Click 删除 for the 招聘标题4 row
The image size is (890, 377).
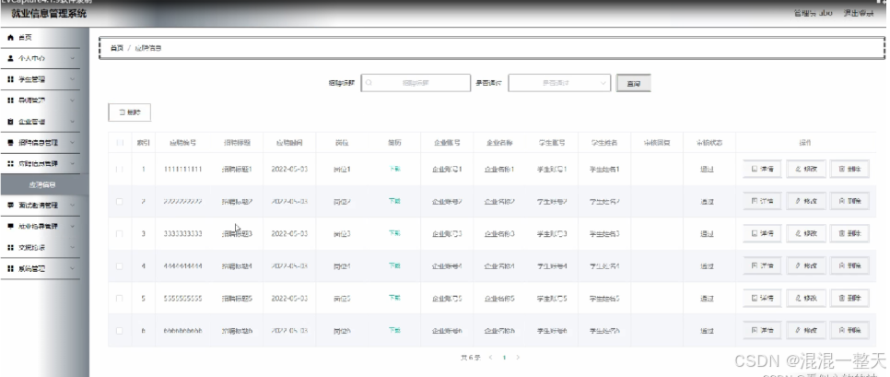pyautogui.click(x=849, y=265)
